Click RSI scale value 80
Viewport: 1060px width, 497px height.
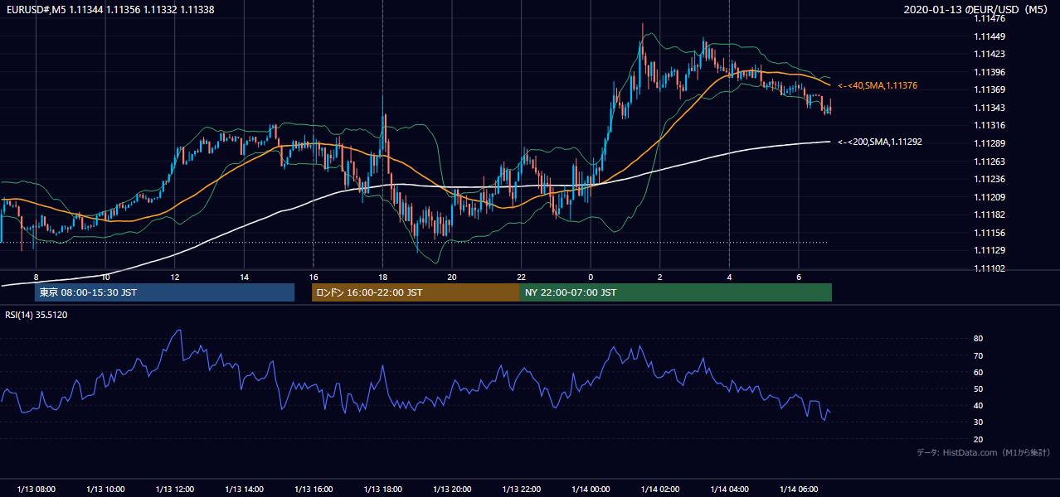[x=978, y=339]
